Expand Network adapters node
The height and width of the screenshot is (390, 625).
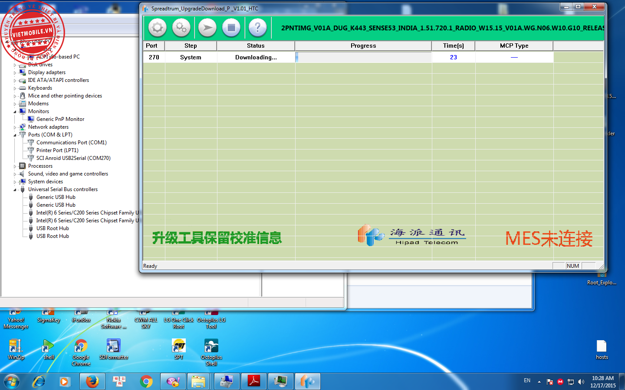(15, 127)
